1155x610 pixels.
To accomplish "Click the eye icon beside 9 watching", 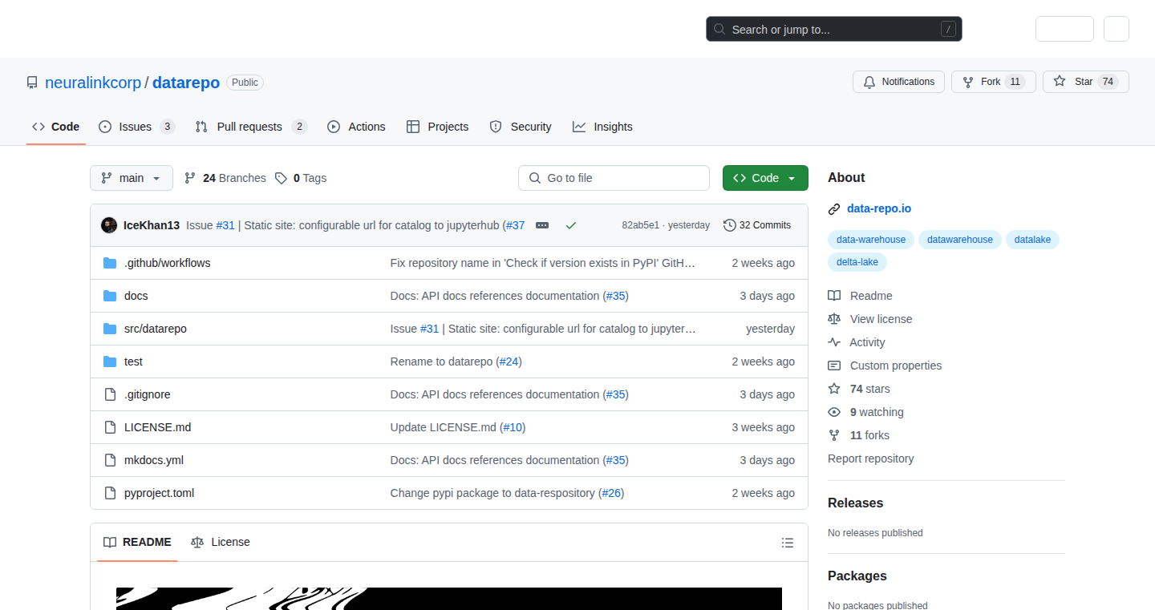I will 834,412.
